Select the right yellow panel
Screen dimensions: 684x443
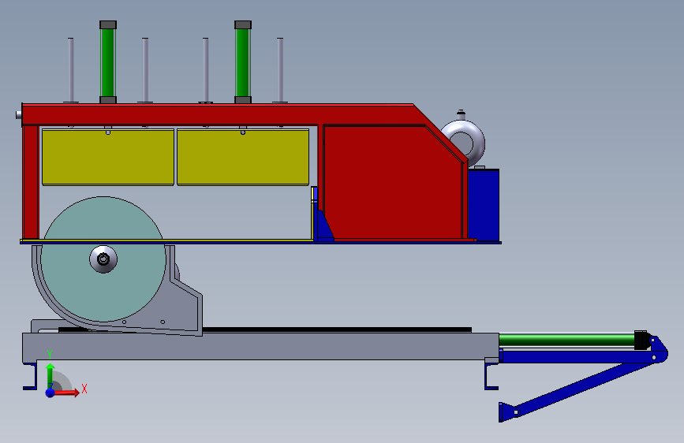click(x=243, y=158)
